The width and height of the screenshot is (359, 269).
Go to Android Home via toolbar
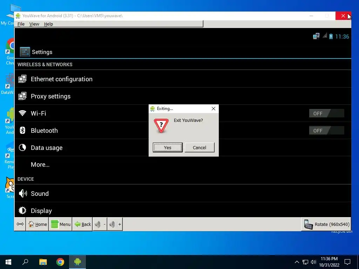pyautogui.click(x=37, y=224)
